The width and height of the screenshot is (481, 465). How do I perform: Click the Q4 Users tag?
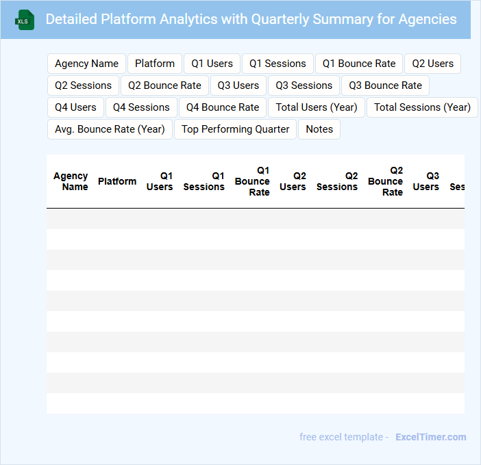tap(75, 107)
